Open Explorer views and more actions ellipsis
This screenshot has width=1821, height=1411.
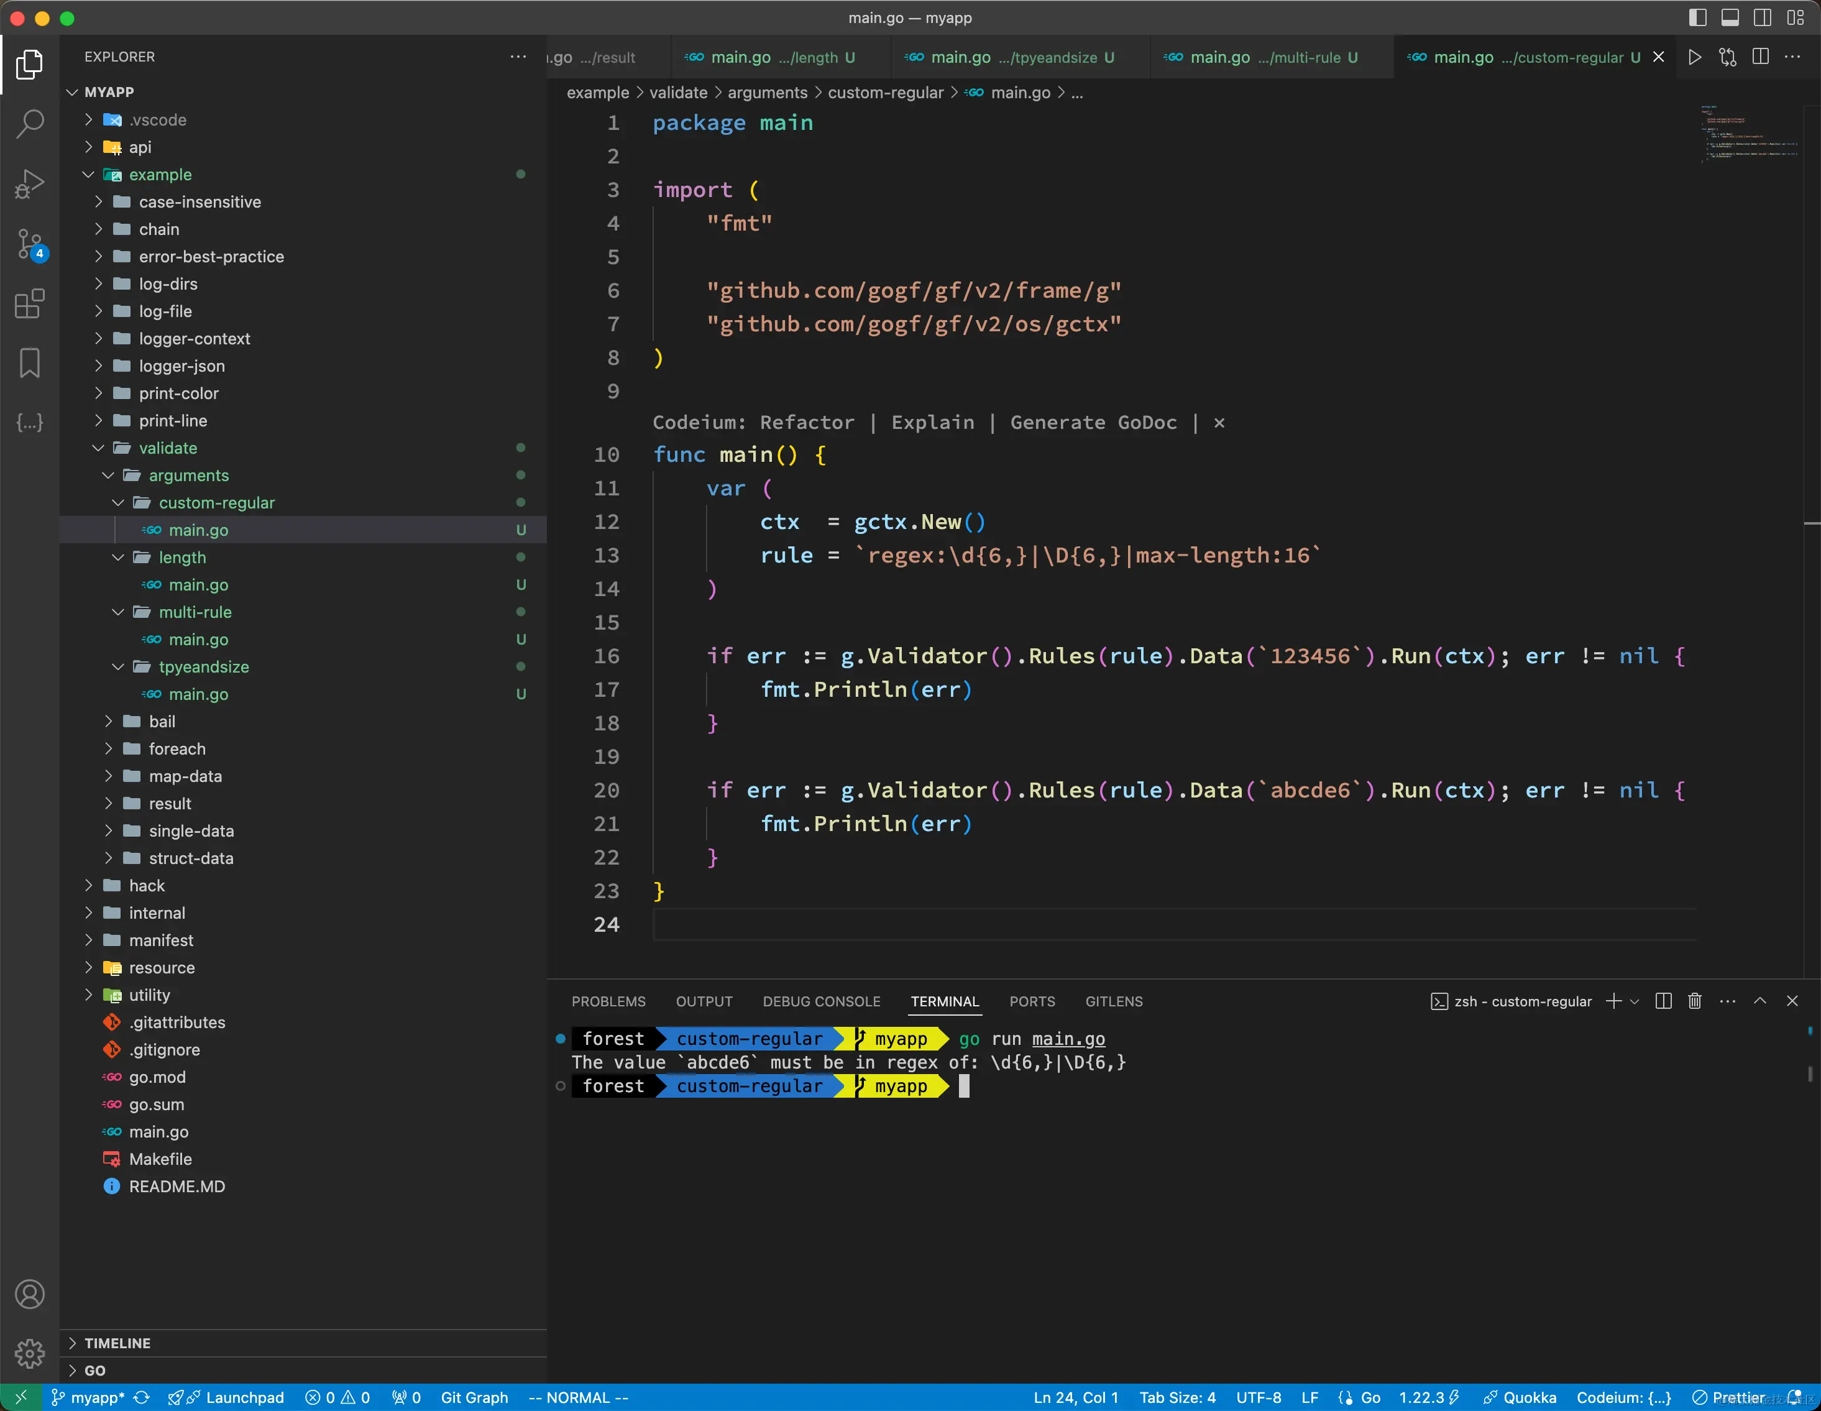click(518, 57)
